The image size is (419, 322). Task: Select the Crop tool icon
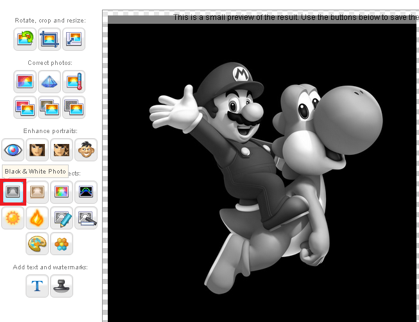coord(49,39)
